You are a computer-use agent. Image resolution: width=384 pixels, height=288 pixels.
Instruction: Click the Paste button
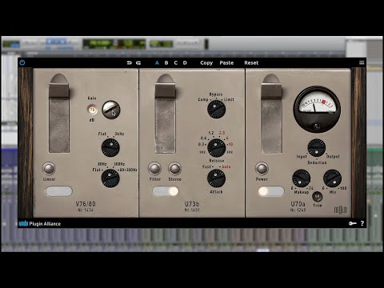[x=226, y=63]
